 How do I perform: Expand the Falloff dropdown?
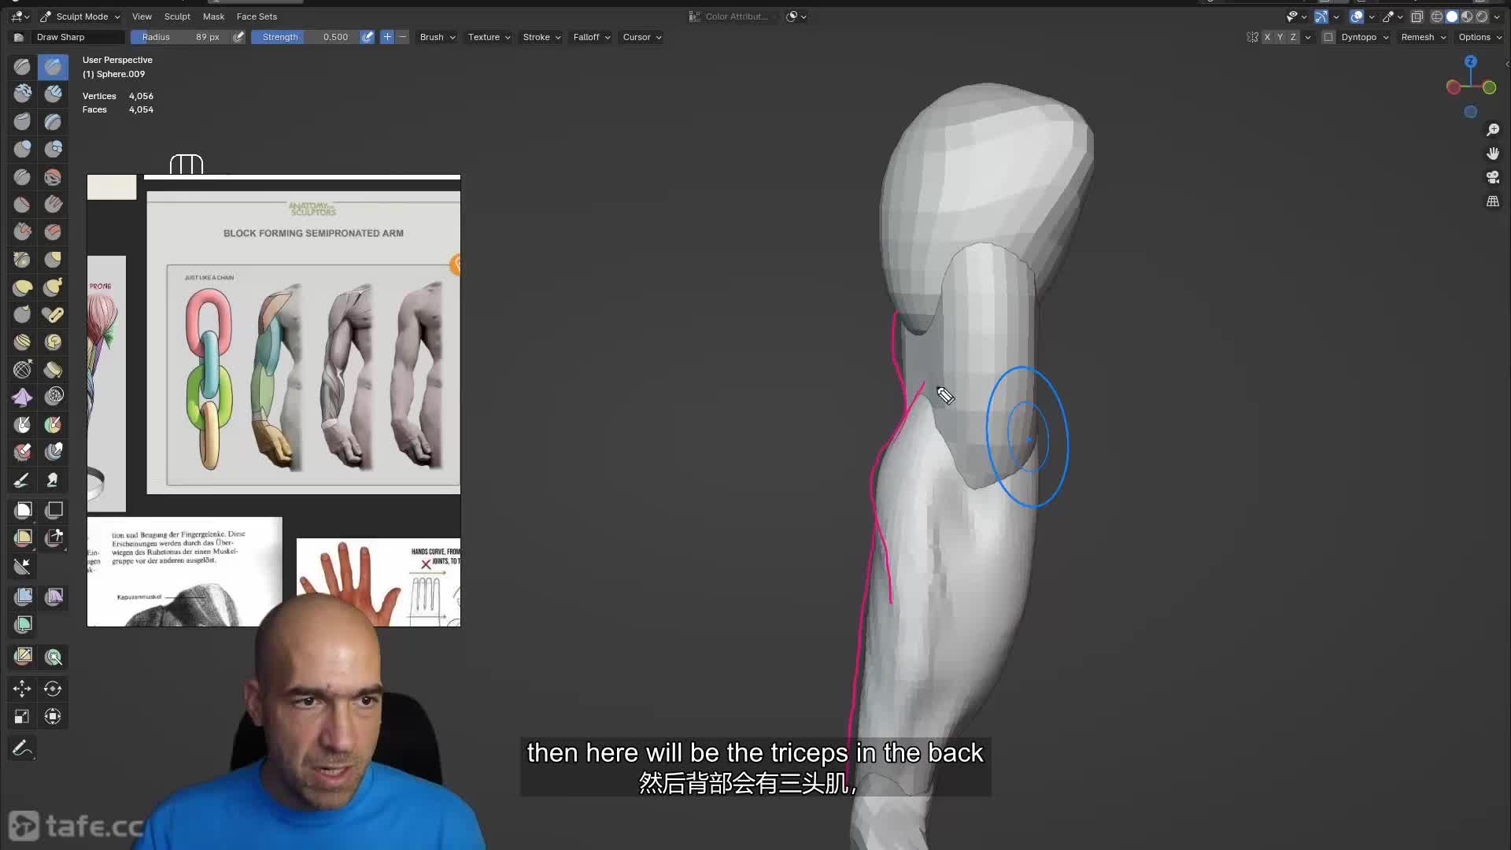click(592, 37)
